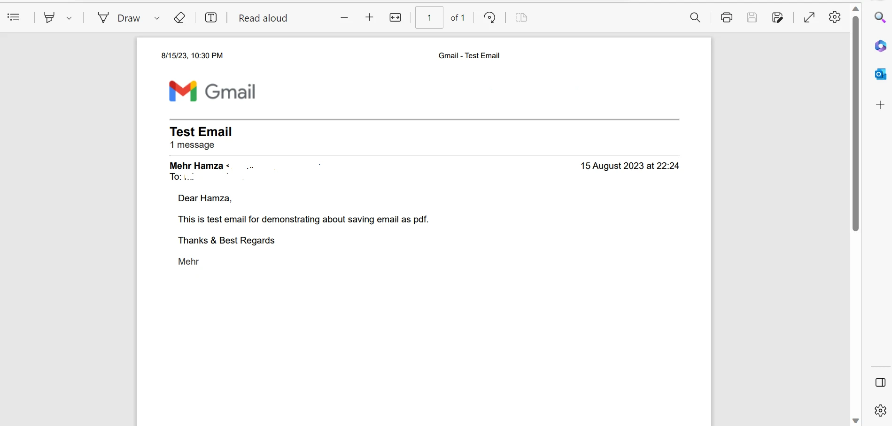Click the Save as icon

(777, 17)
